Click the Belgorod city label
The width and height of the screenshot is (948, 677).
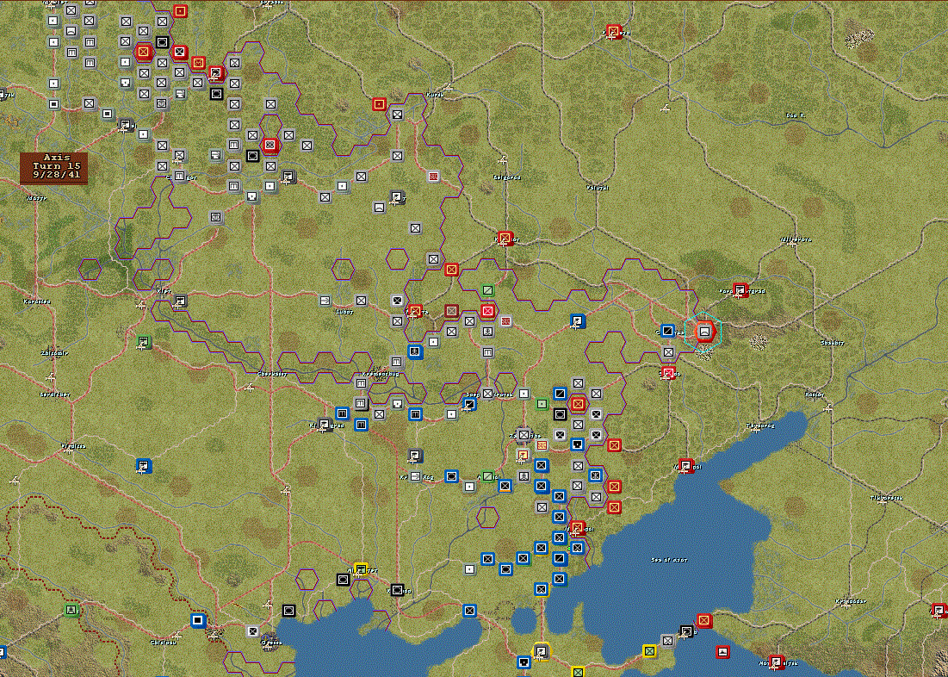tap(506, 177)
